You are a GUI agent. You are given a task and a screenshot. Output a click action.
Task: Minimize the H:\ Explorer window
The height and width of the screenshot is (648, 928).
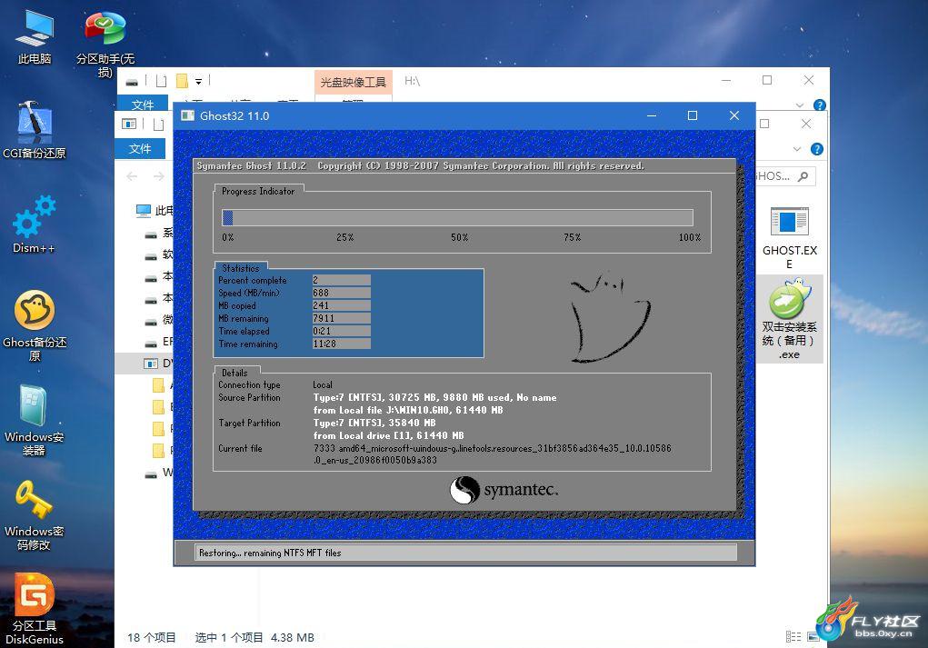coord(726,81)
